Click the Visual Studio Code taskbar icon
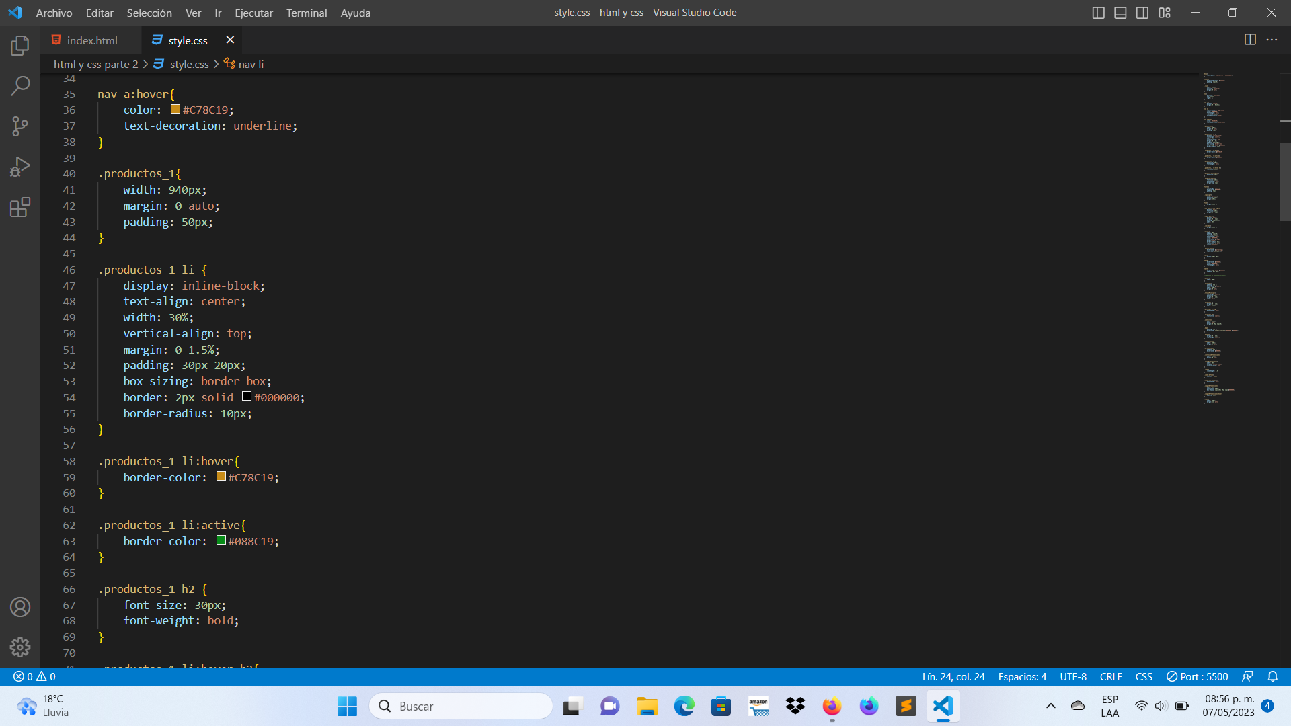 (943, 707)
